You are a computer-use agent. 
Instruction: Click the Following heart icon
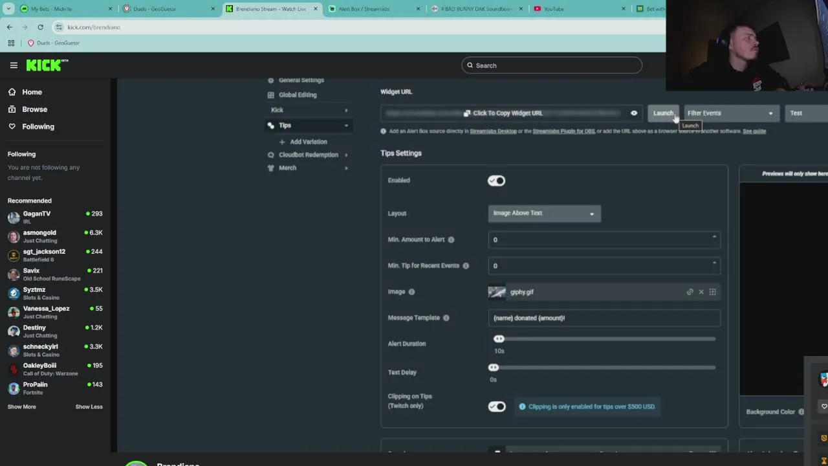point(12,127)
